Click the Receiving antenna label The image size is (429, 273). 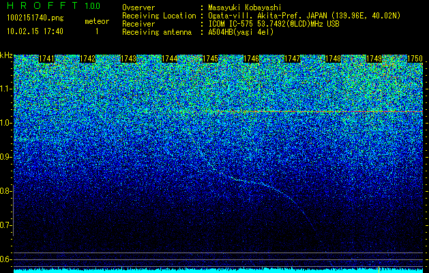pyautogui.click(x=157, y=33)
